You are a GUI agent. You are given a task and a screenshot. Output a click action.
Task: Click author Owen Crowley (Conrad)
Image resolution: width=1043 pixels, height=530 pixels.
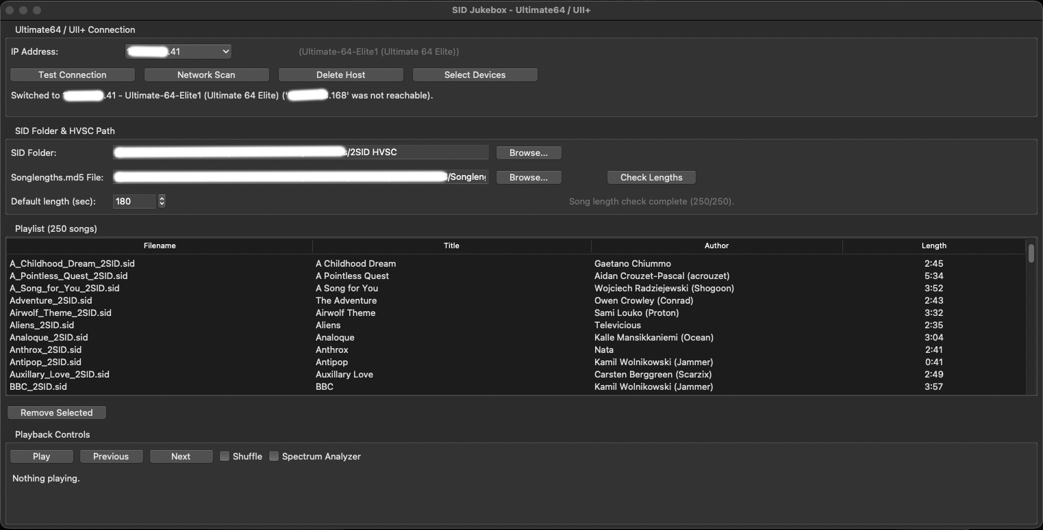click(x=644, y=300)
